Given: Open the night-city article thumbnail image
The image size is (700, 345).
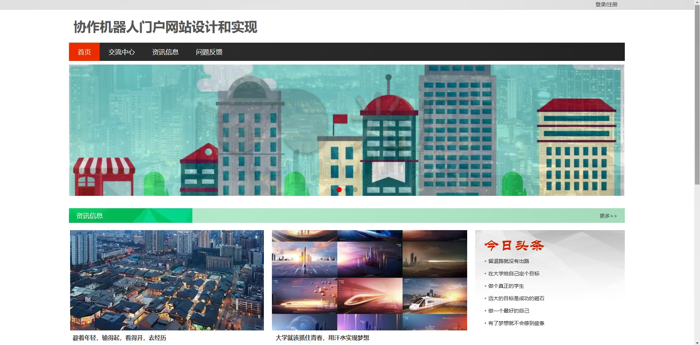Looking at the screenshot, I should click(167, 280).
